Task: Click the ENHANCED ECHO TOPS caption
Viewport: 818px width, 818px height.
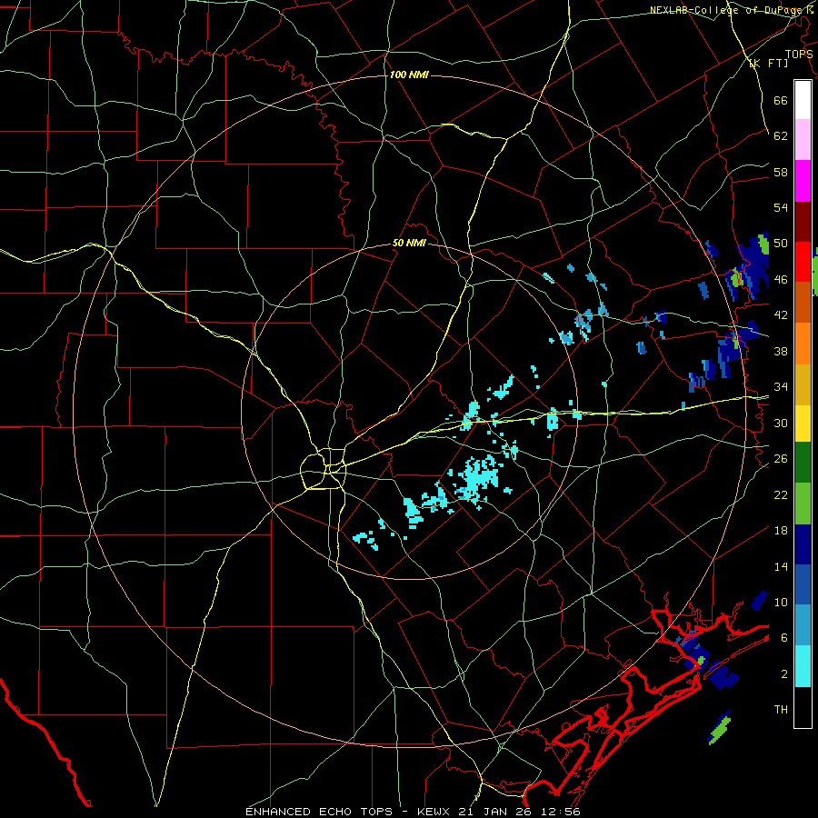Action: tap(413, 812)
